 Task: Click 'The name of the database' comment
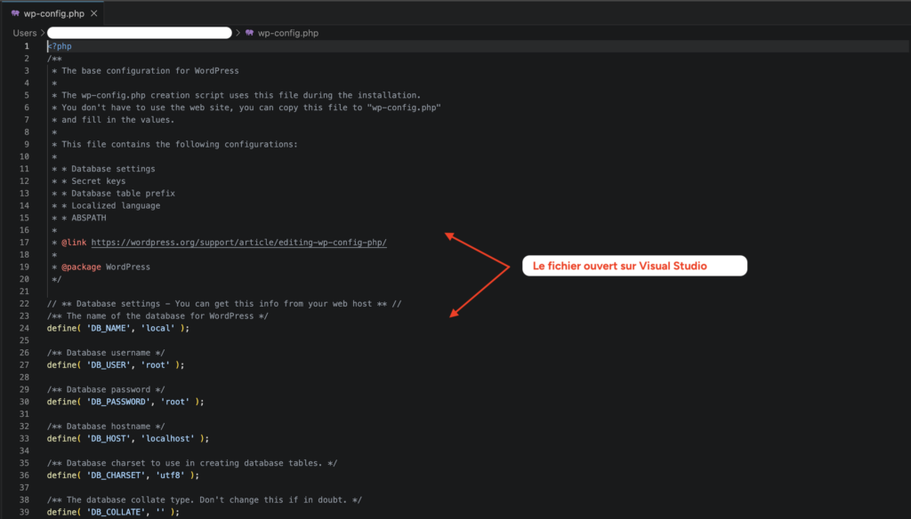click(x=157, y=316)
